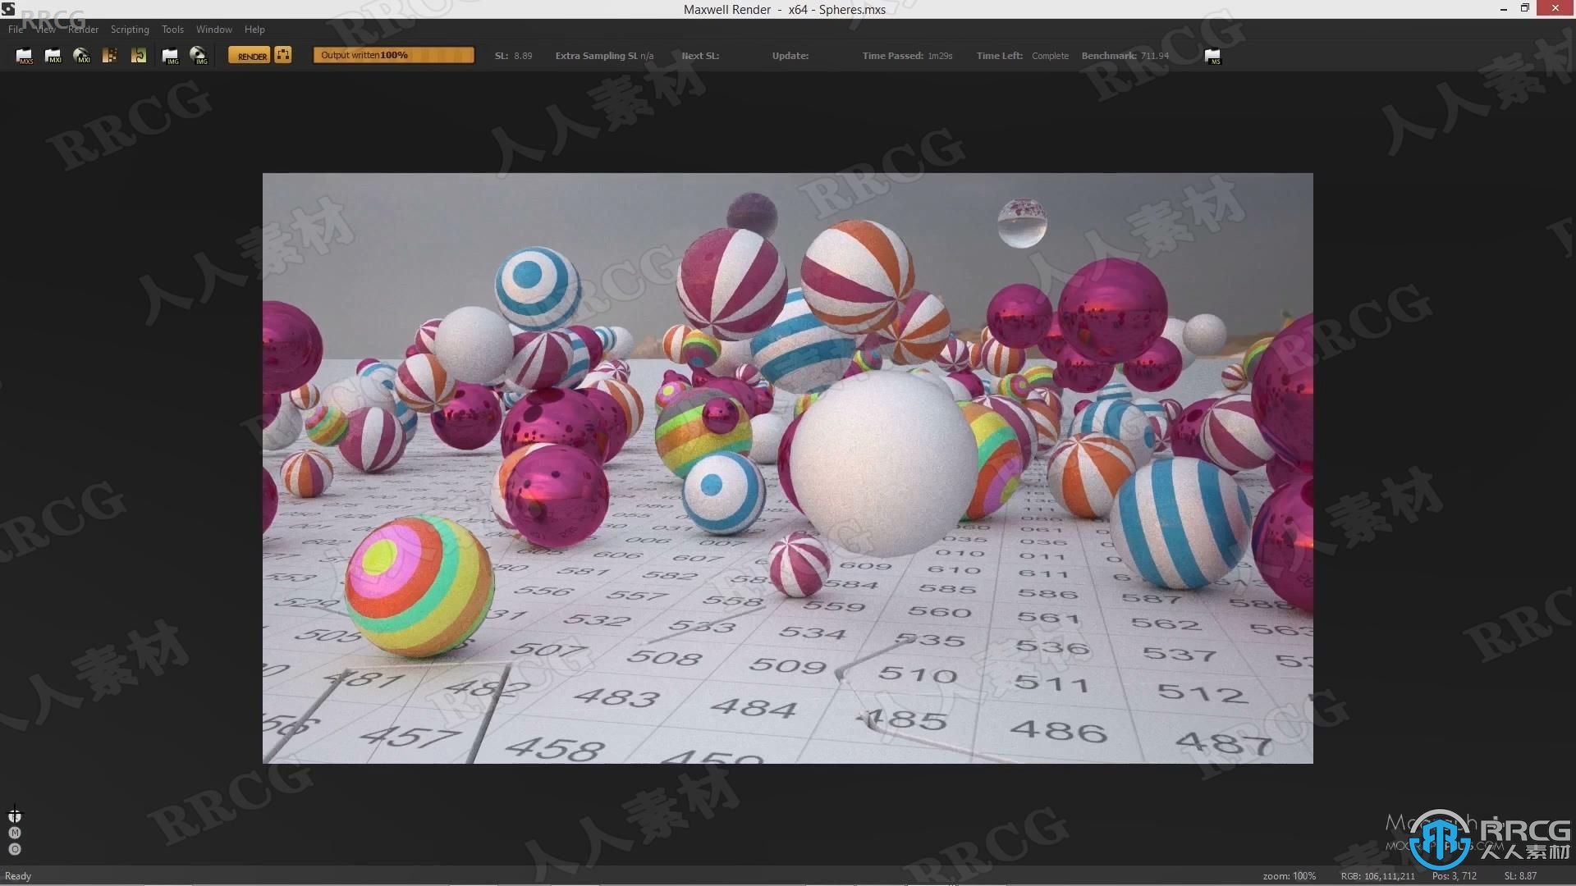Click the Benchmark: 711.94 readout
Image resolution: width=1576 pixels, height=886 pixels.
pos(1125,56)
